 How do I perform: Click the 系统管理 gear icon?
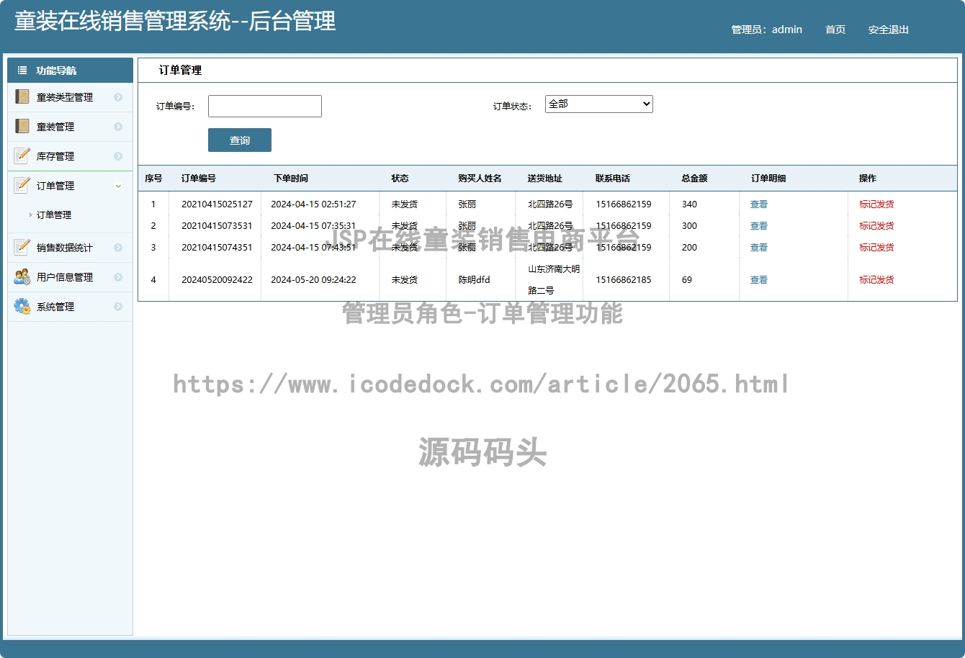[x=22, y=307]
